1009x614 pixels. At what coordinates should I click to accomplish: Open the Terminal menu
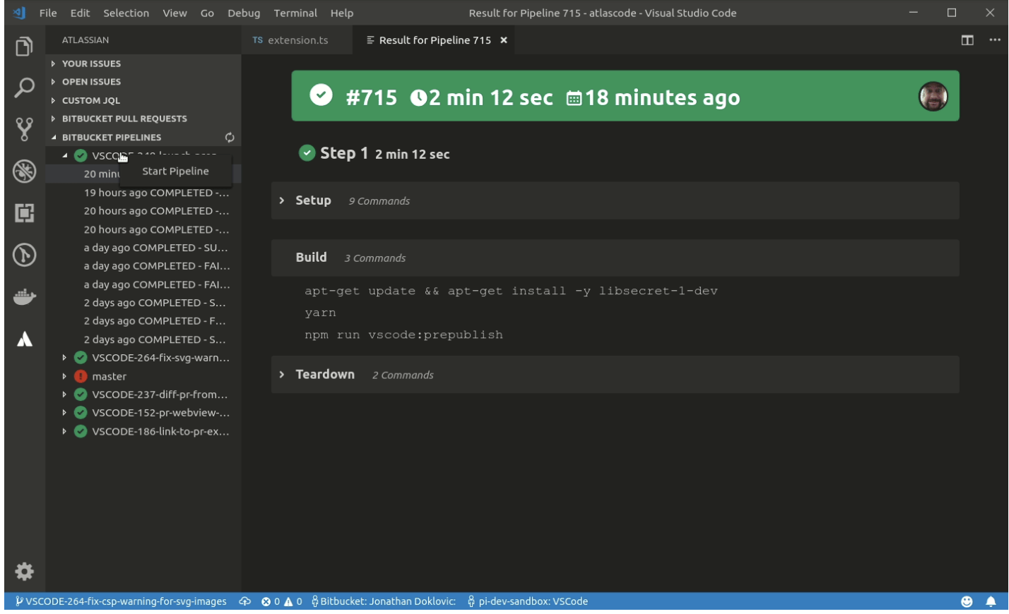click(295, 13)
